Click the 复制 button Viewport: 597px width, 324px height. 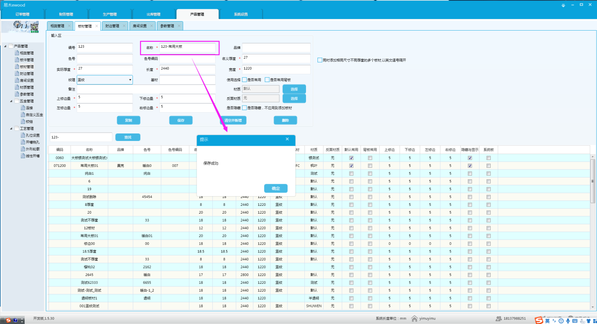click(x=128, y=120)
